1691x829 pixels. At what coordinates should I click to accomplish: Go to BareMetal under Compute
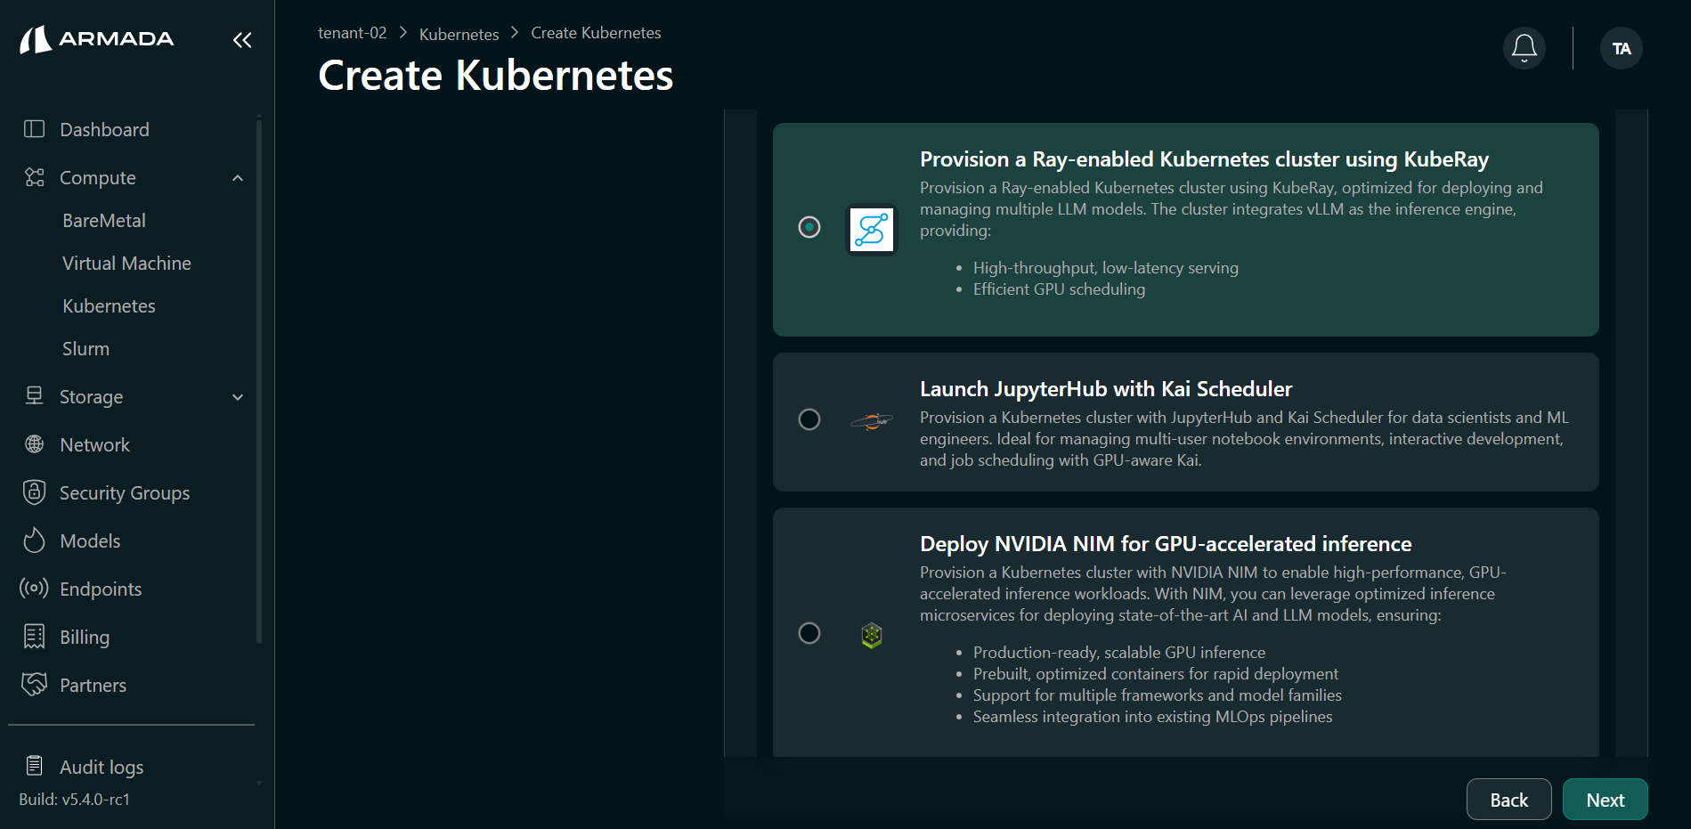pos(104,221)
